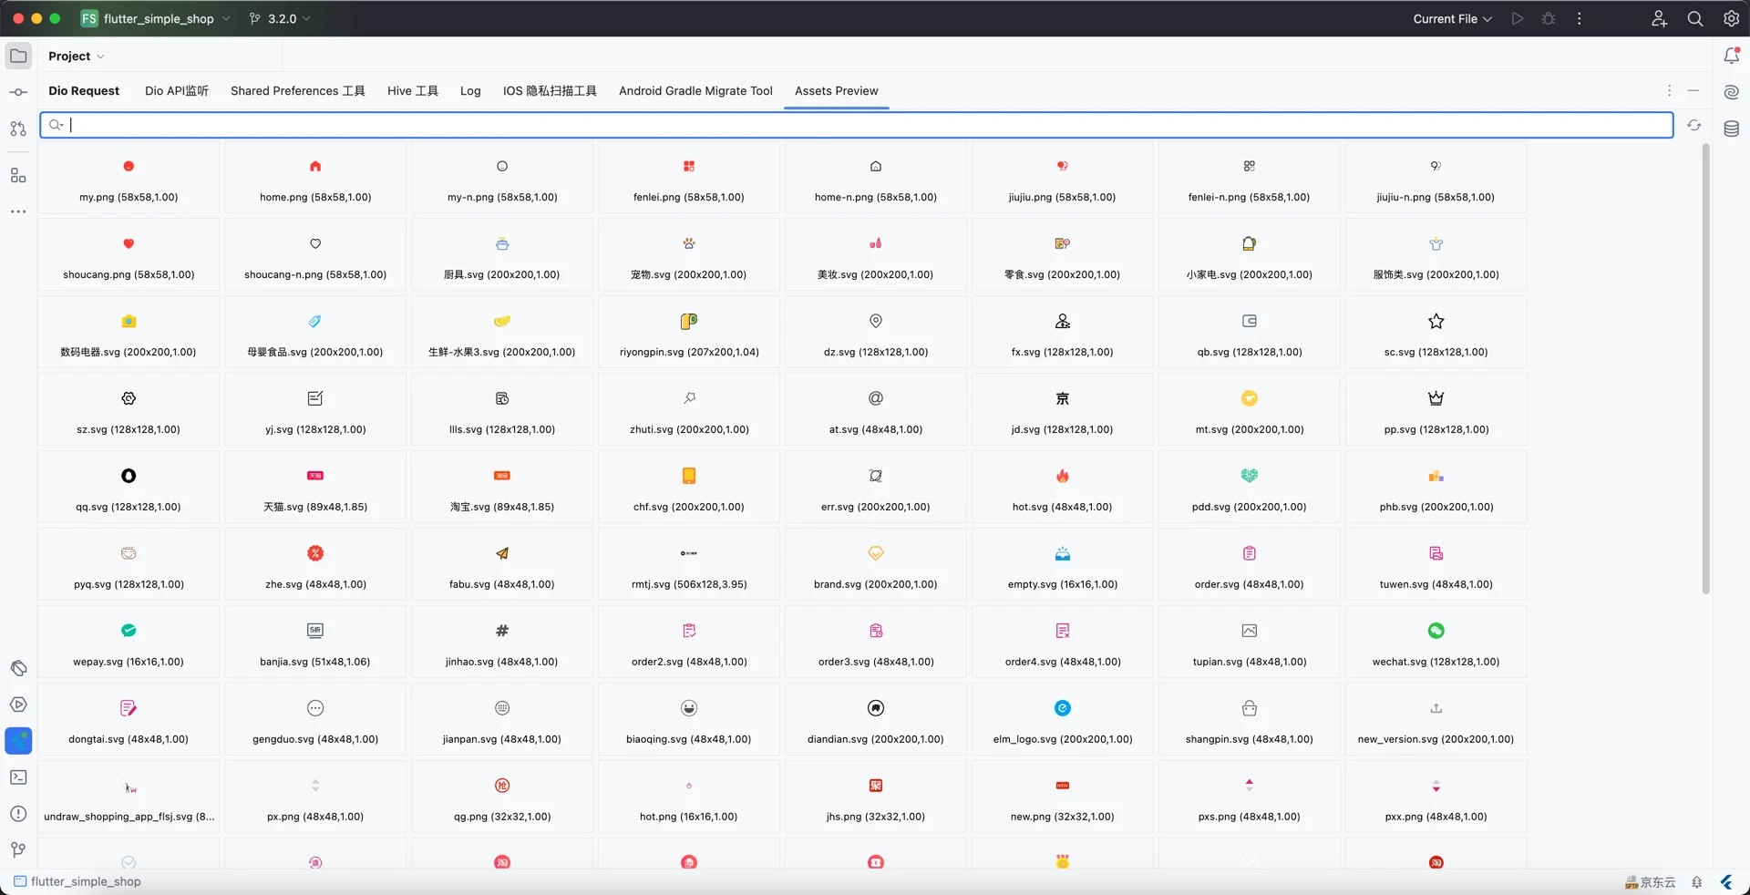Open the Terminal tool window
Screen dimensions: 1750x895
click(18, 777)
